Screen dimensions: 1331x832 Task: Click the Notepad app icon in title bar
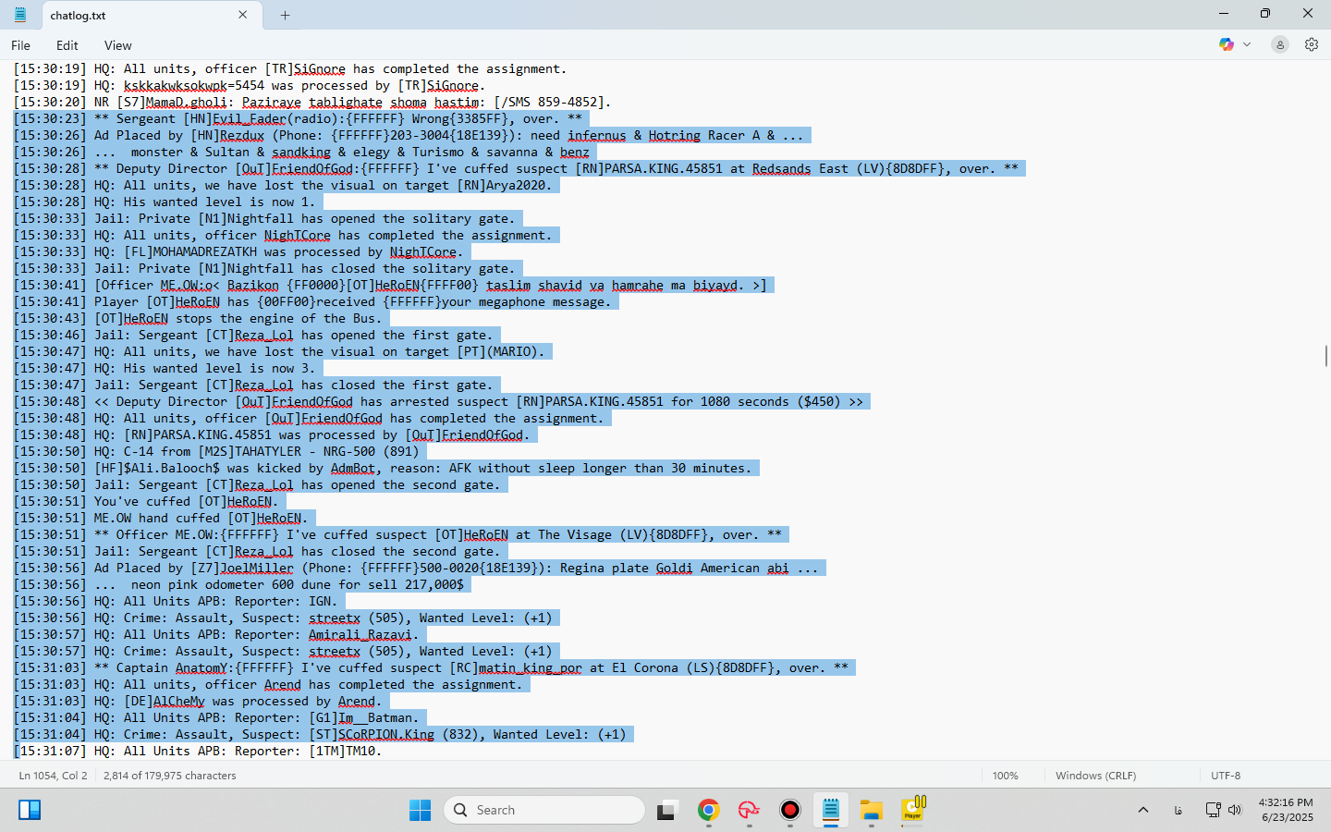point(20,15)
